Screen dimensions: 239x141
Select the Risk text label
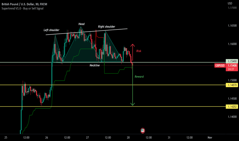point(139,51)
